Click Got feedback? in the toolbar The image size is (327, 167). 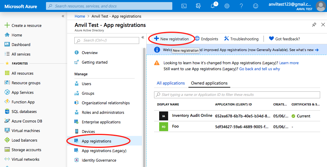pos(285,39)
